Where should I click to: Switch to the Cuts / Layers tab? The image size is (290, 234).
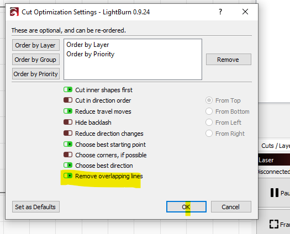pos(275,146)
